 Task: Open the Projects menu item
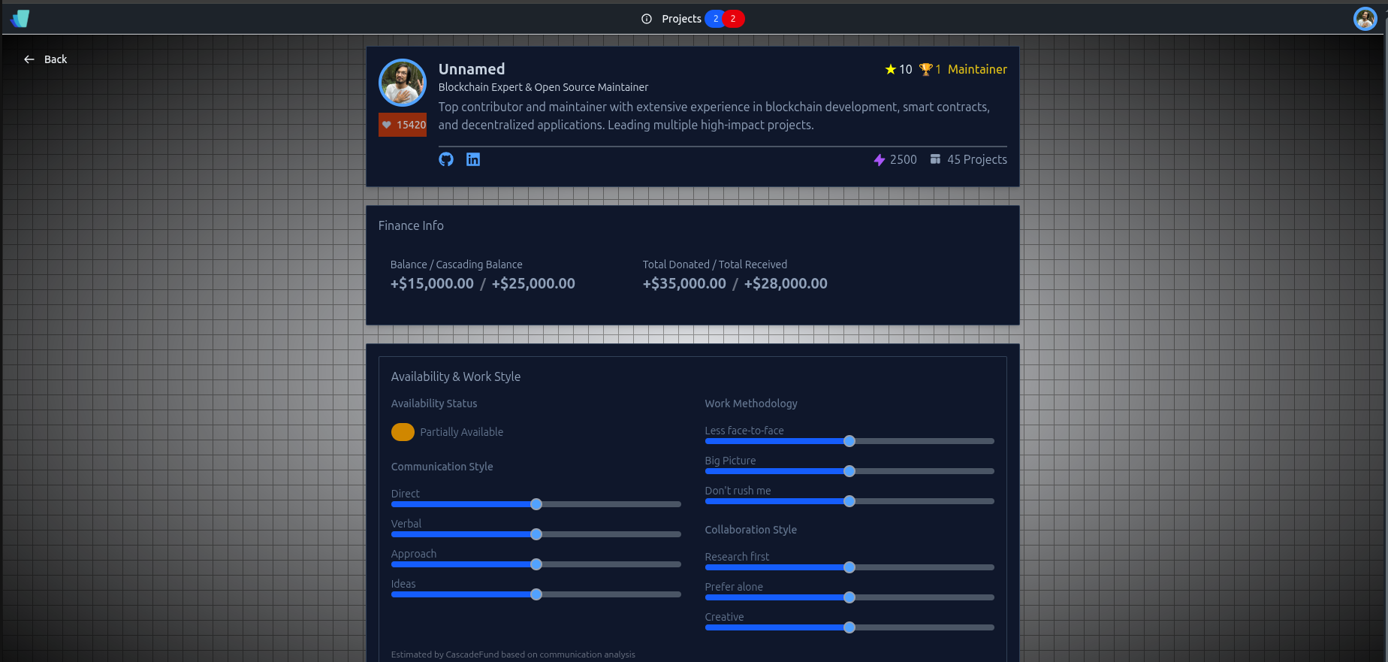coord(681,19)
